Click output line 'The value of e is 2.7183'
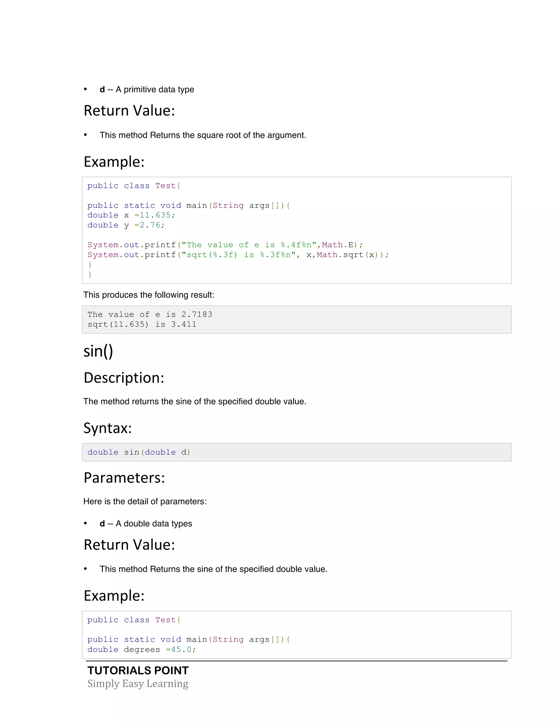This screenshot has width=560, height=725. tap(150, 314)
